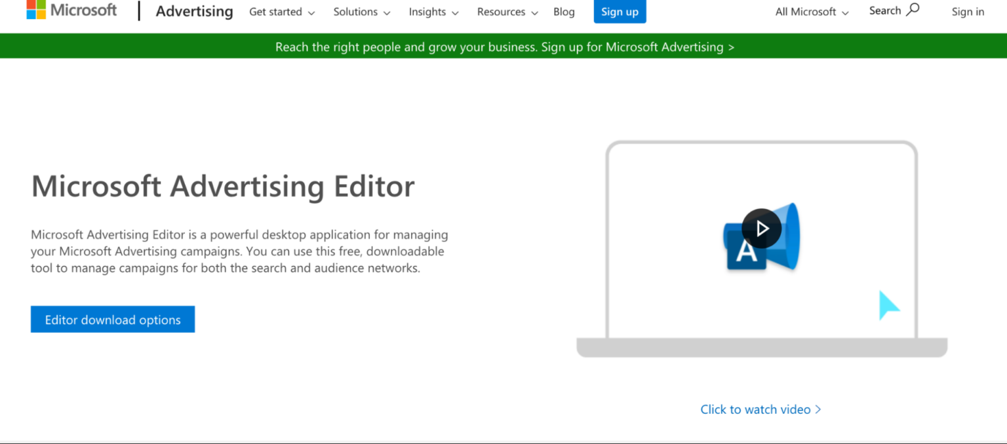This screenshot has width=1007, height=444.
Task: Open the Click to watch video link
Action: [x=755, y=409]
